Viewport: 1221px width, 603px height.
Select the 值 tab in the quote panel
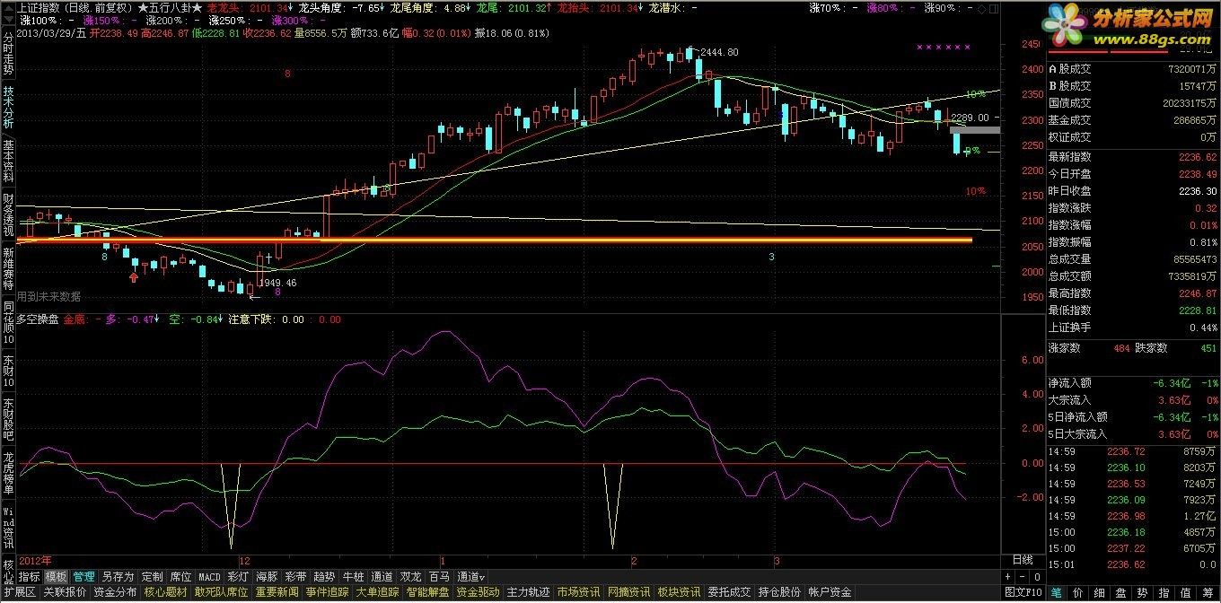pyautogui.click(x=1186, y=592)
